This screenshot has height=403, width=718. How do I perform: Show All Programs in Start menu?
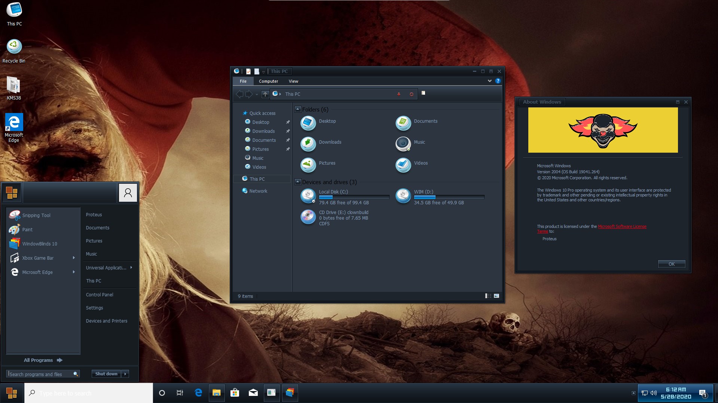[43, 360]
